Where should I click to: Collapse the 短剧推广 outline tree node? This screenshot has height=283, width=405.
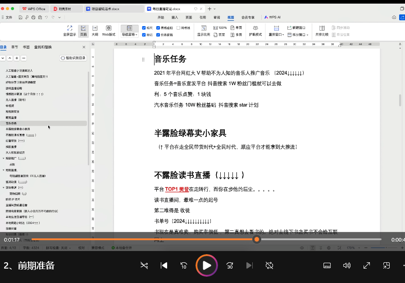point(4,159)
